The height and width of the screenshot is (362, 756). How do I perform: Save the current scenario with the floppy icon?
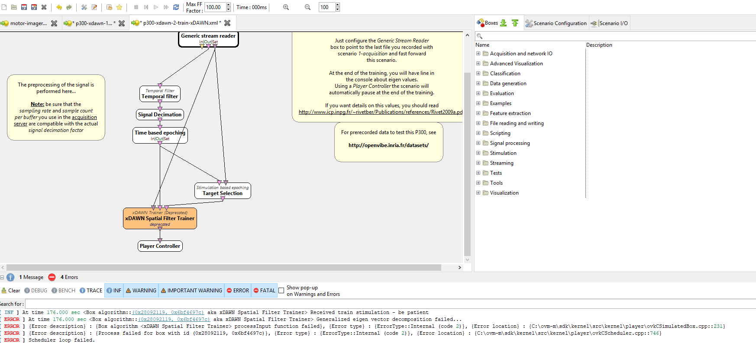click(24, 7)
